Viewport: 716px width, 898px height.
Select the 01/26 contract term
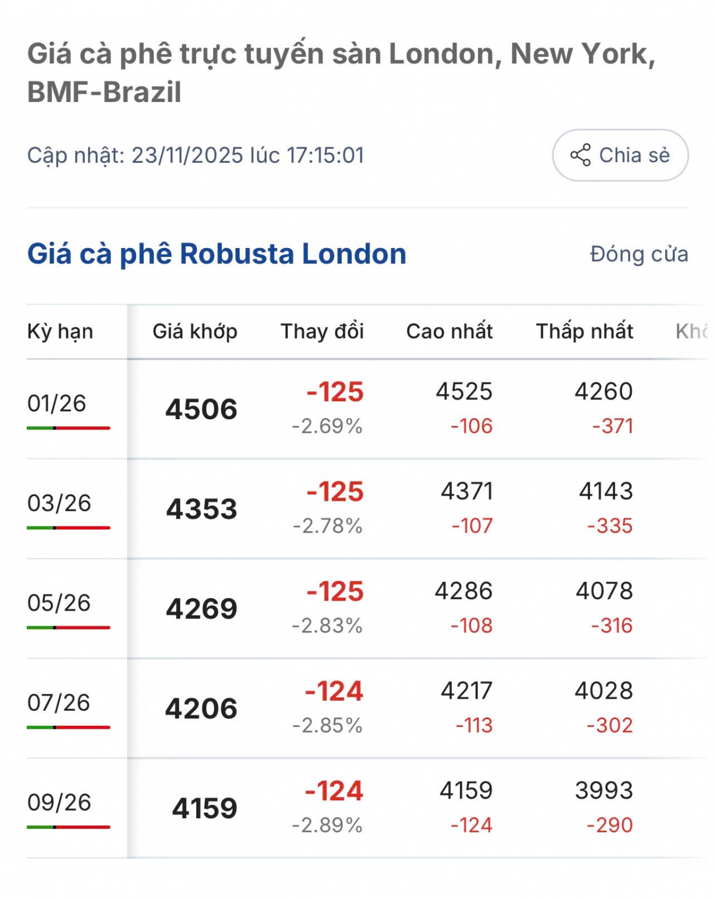(57, 404)
